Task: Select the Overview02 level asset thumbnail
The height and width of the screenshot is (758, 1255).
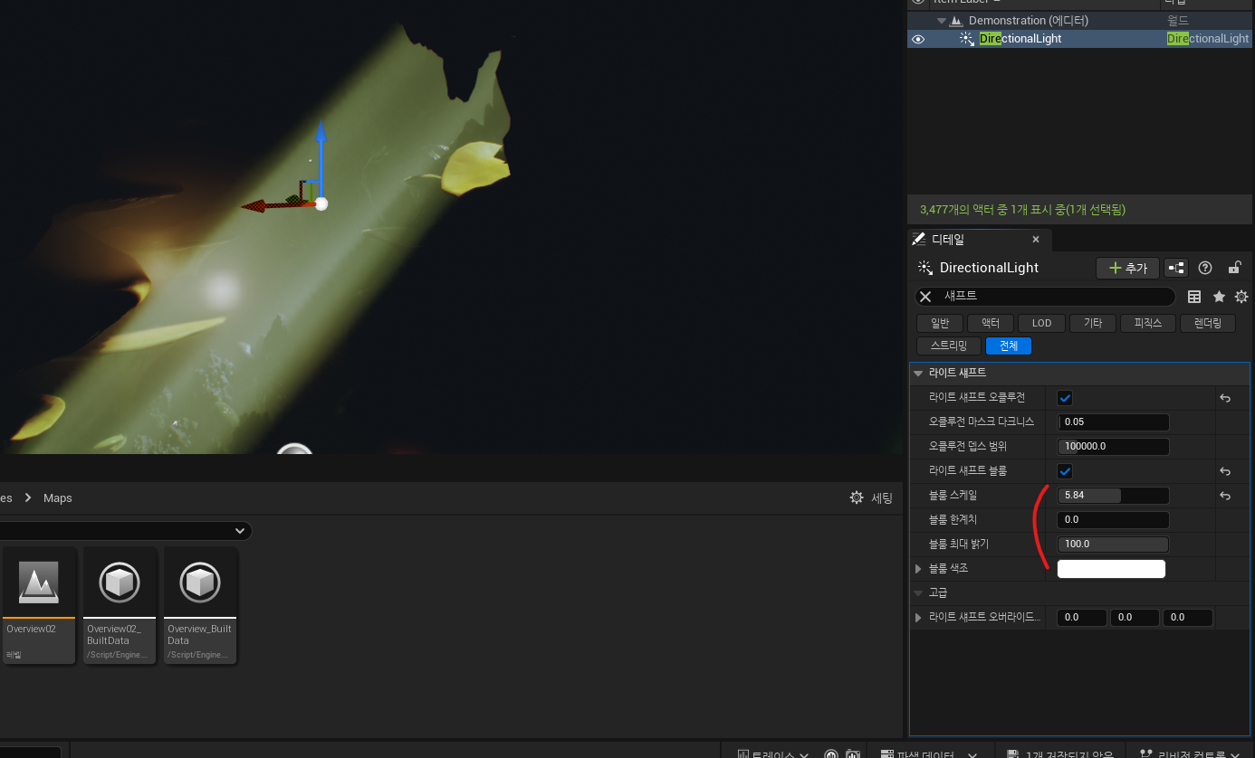Action: pyautogui.click(x=38, y=604)
